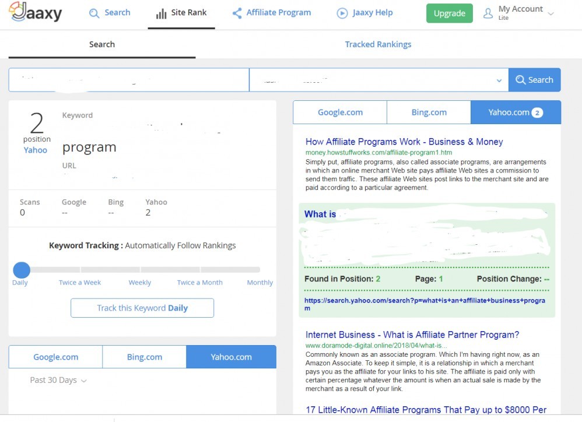Select the Yahoo.com results tab
The height and width of the screenshot is (422, 582).
[x=516, y=112]
